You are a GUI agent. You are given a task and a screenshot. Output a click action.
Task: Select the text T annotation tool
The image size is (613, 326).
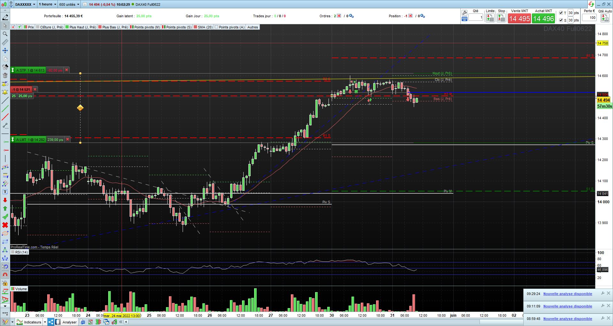(x=5, y=192)
